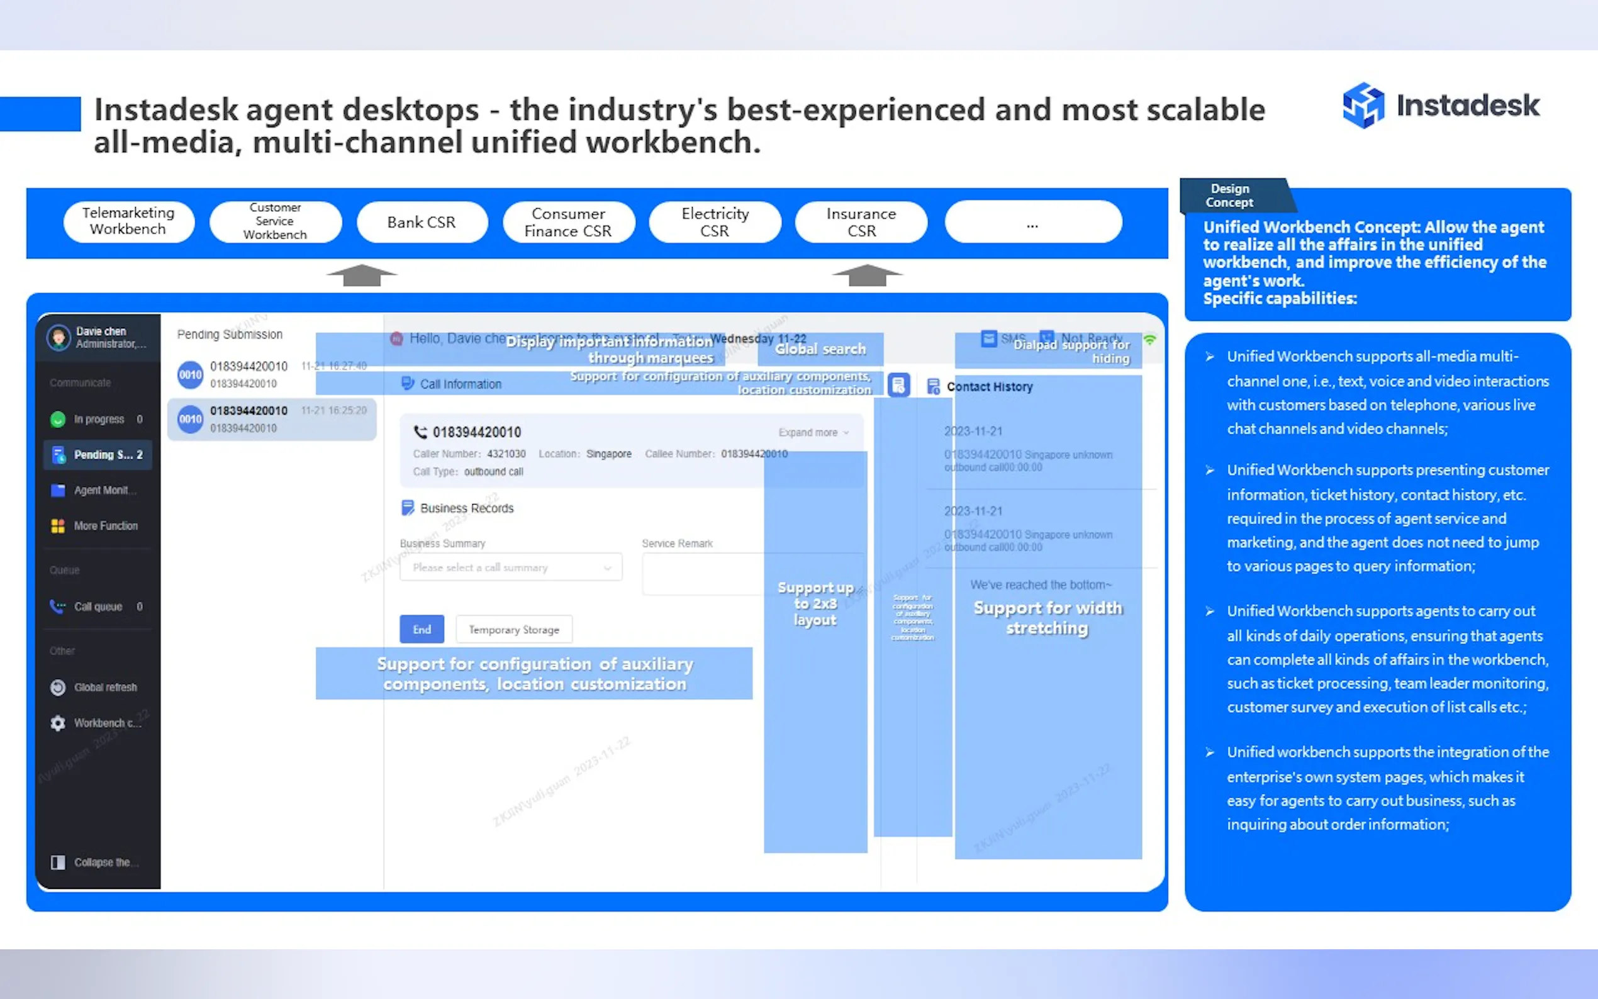Click the Davie chen user avatar
This screenshot has height=999, width=1598.
coord(58,338)
